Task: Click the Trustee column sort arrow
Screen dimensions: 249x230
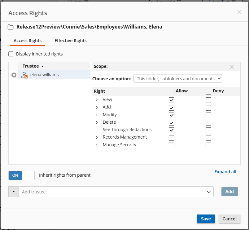Action: [42, 66]
